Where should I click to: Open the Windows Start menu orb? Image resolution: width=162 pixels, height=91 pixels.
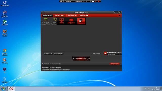point(3,89)
